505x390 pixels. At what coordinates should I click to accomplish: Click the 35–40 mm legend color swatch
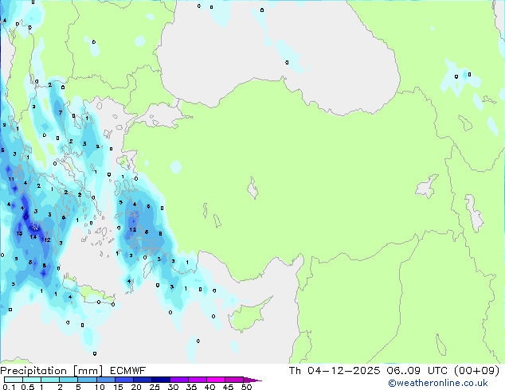[x=198, y=380]
